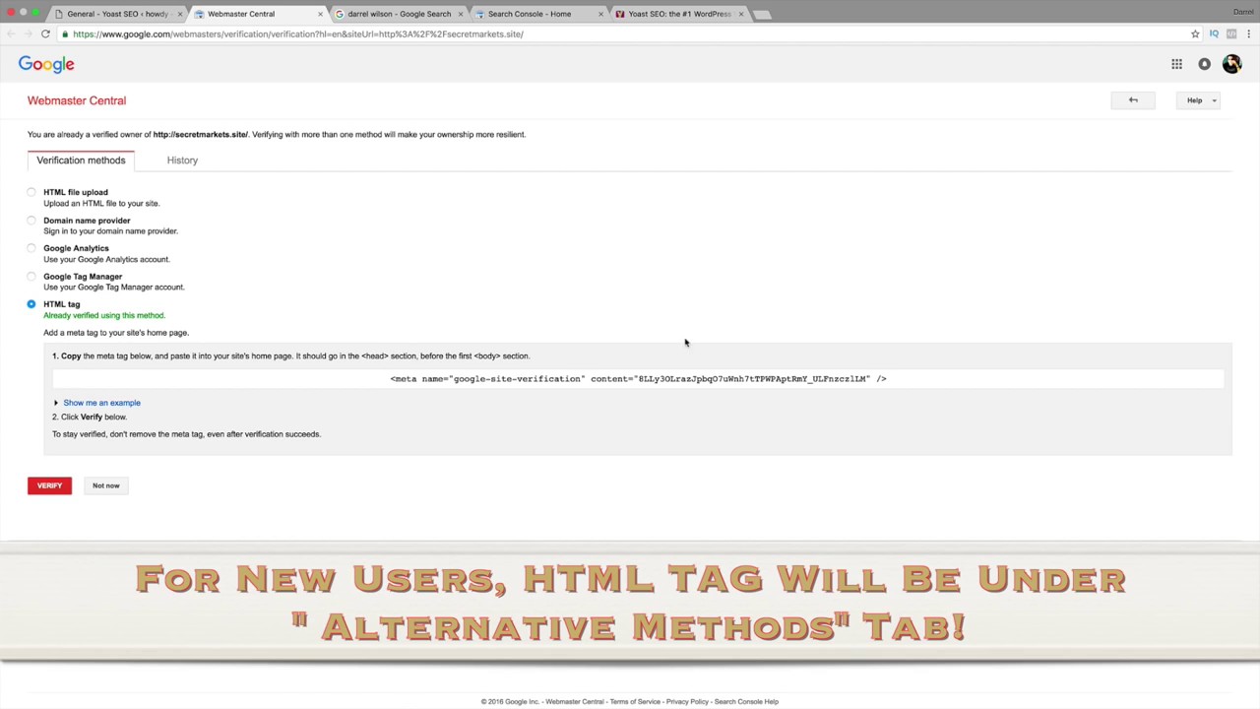The height and width of the screenshot is (709, 1260).
Task: Open the Webmaster Central footer link
Action: 575,702
